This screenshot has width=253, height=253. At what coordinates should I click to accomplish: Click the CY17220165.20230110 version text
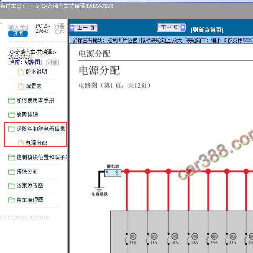[x=24, y=217]
